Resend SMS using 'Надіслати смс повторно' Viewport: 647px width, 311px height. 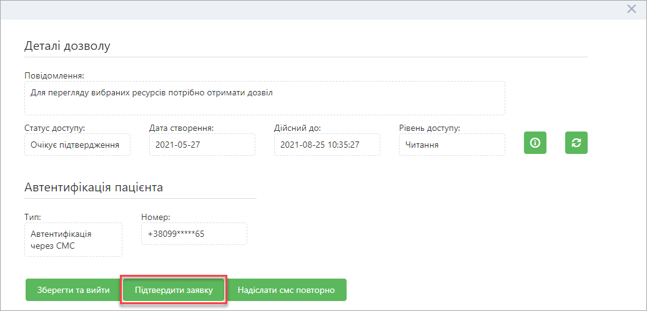point(286,290)
